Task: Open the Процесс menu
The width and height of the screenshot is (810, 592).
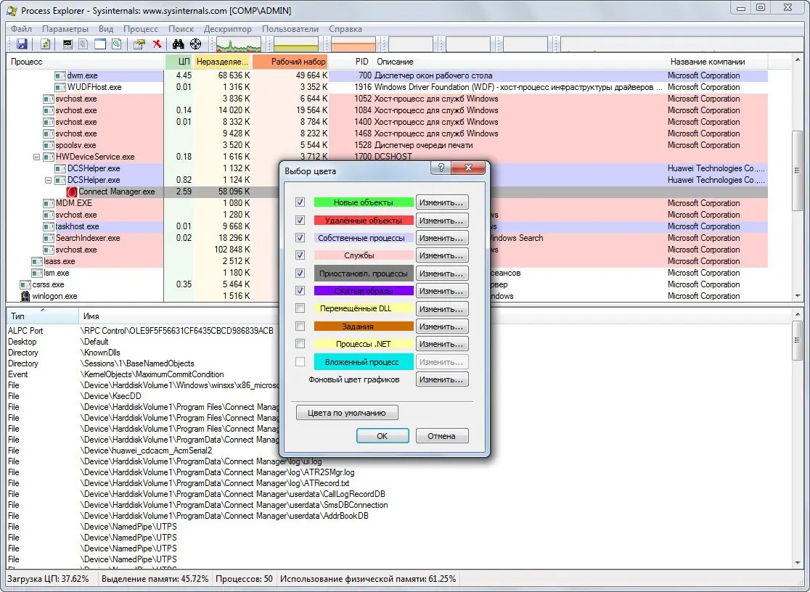Action: click(141, 29)
